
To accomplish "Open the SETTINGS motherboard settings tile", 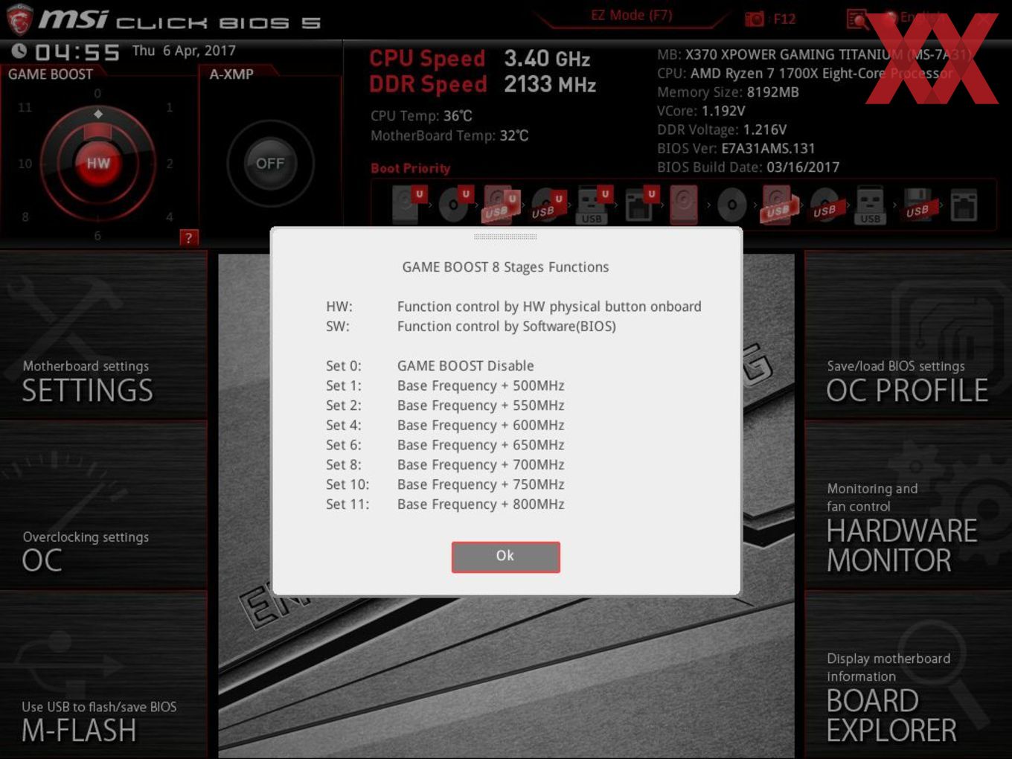I will point(103,336).
